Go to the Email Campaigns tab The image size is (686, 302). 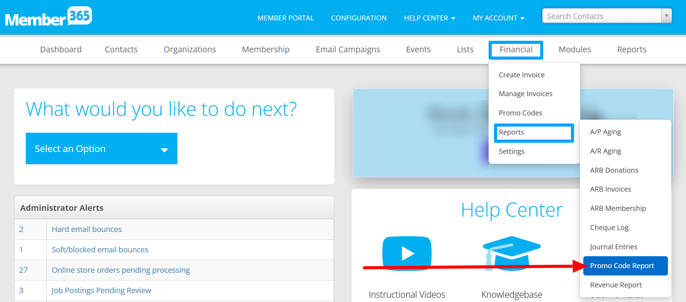pyautogui.click(x=347, y=50)
